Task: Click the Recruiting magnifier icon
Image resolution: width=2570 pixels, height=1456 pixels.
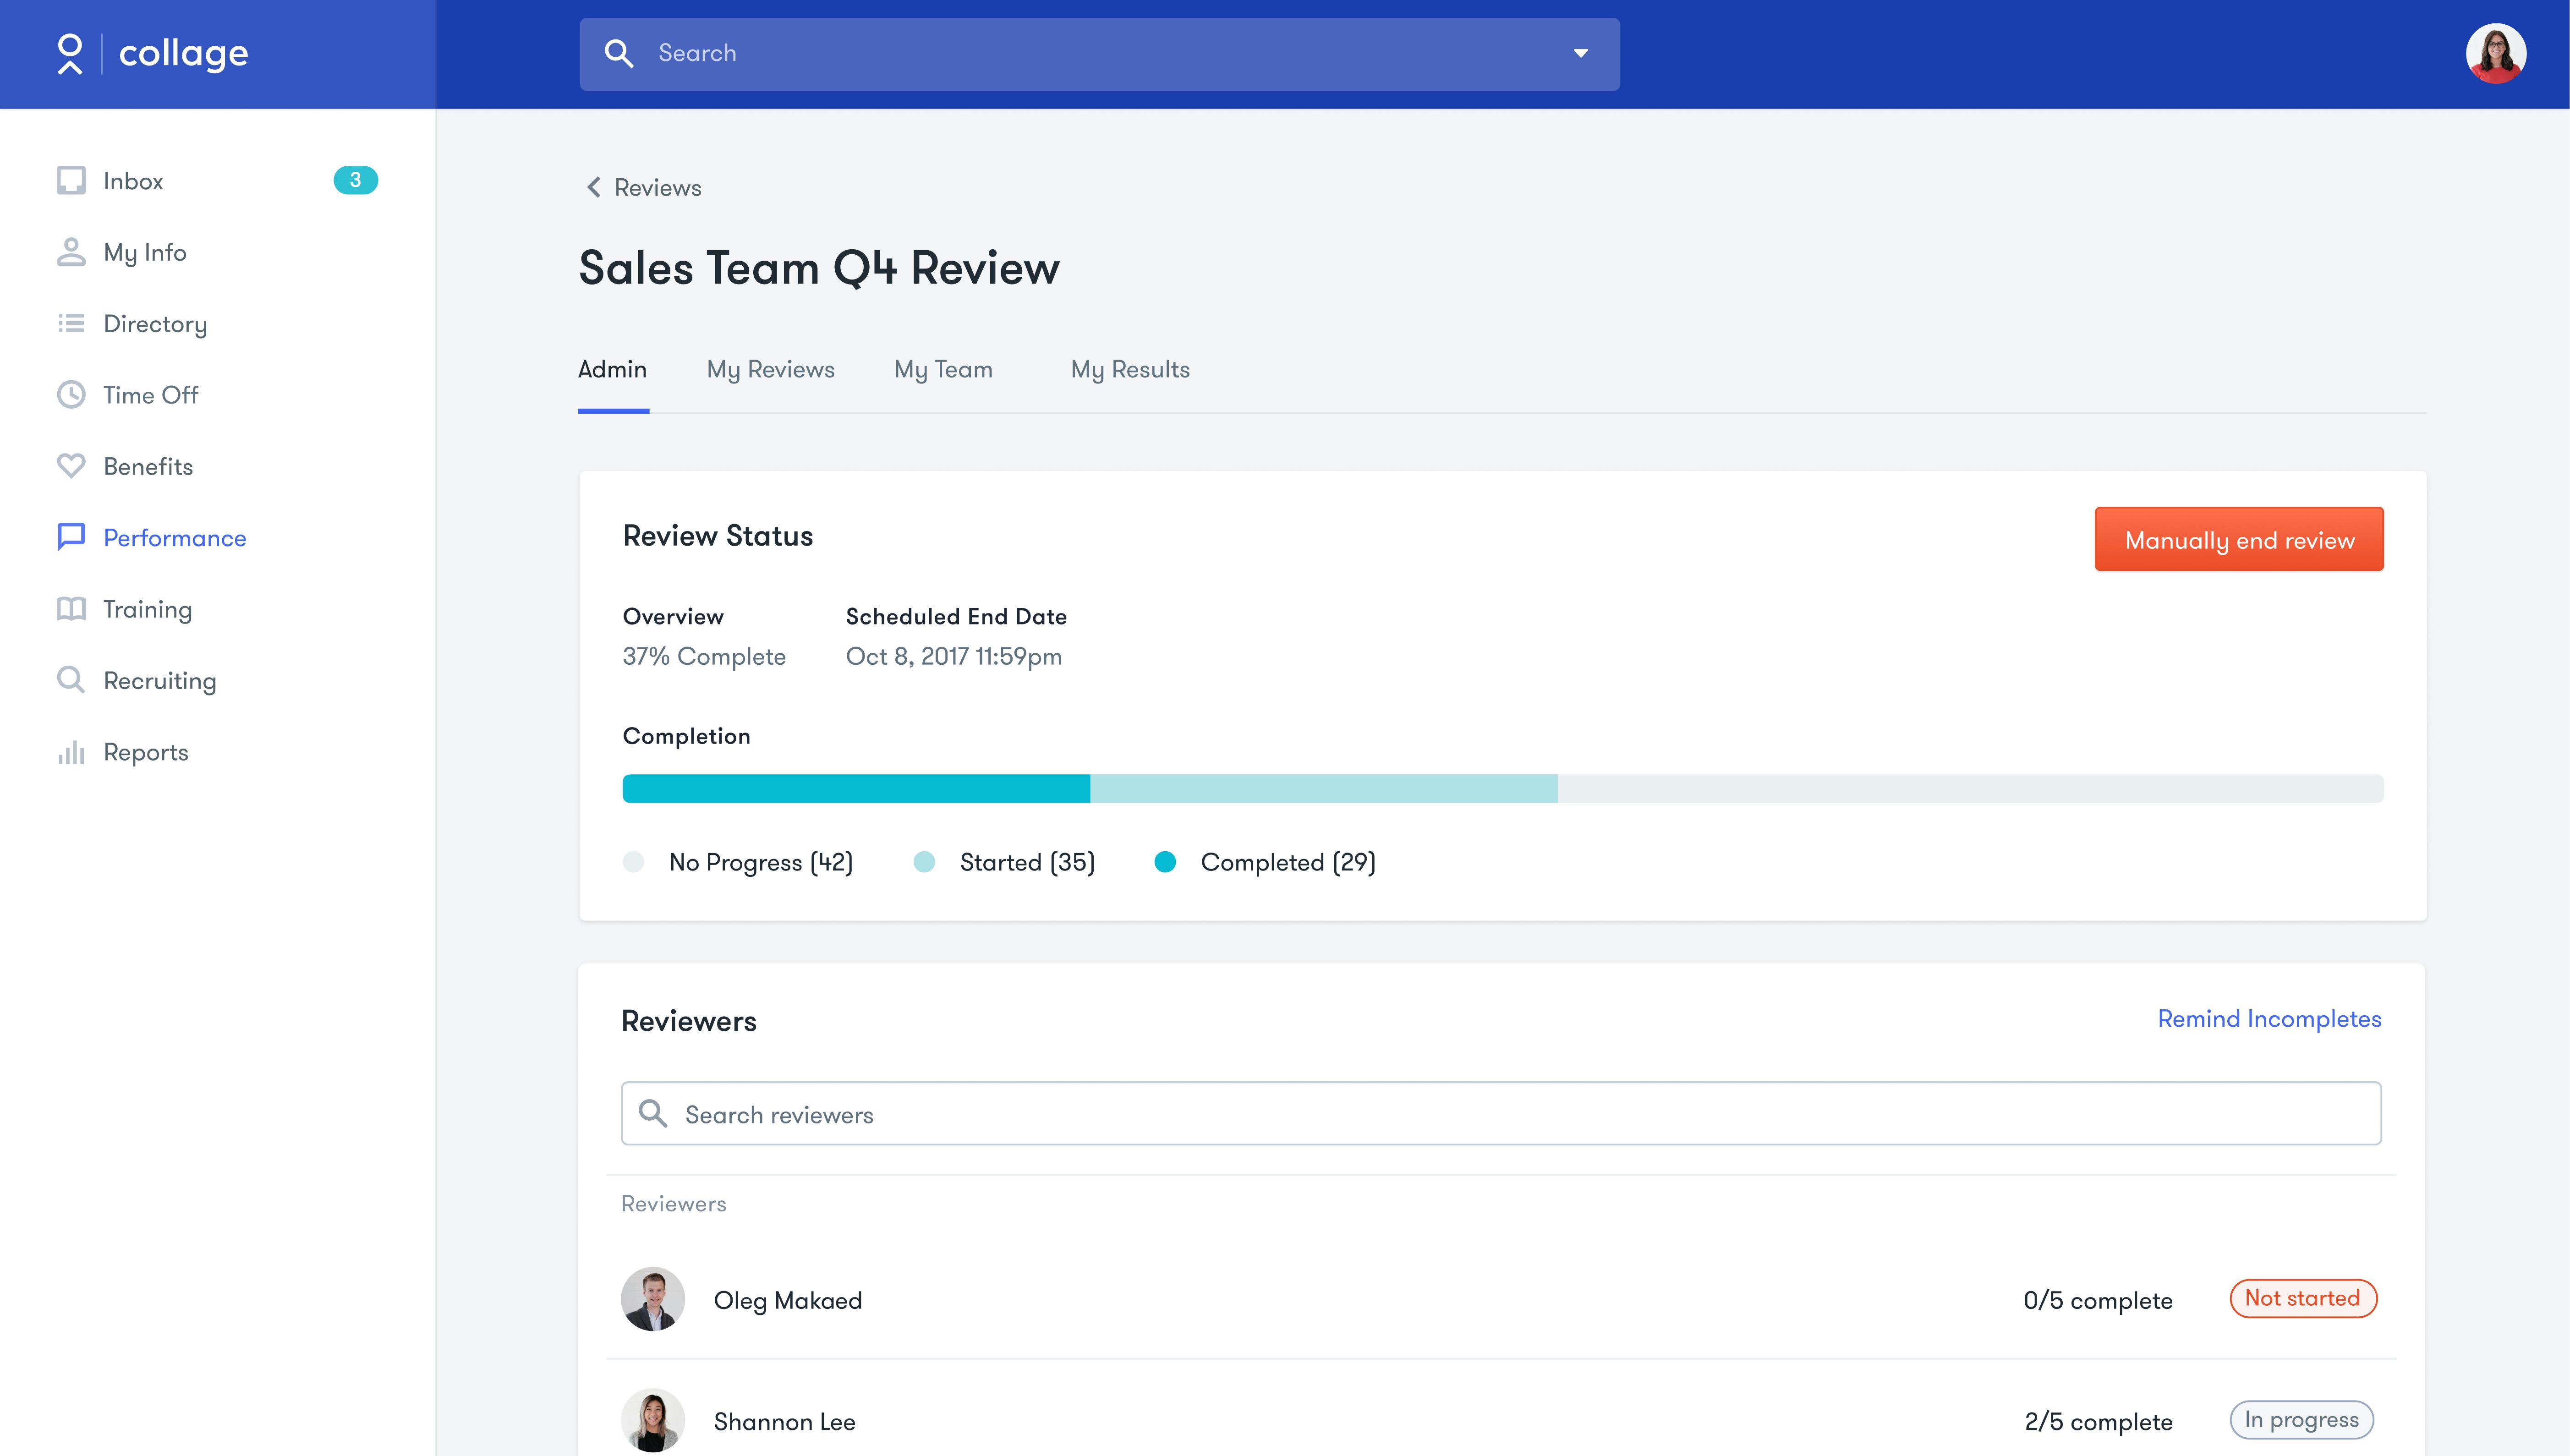Action: [71, 680]
